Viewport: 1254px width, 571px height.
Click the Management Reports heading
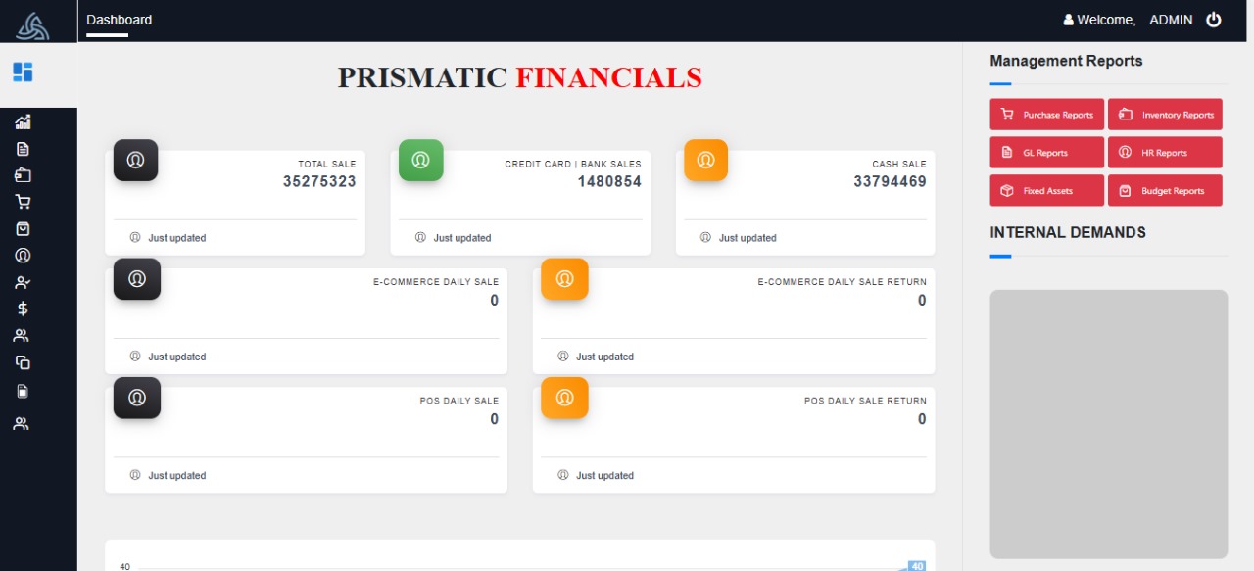pos(1066,61)
